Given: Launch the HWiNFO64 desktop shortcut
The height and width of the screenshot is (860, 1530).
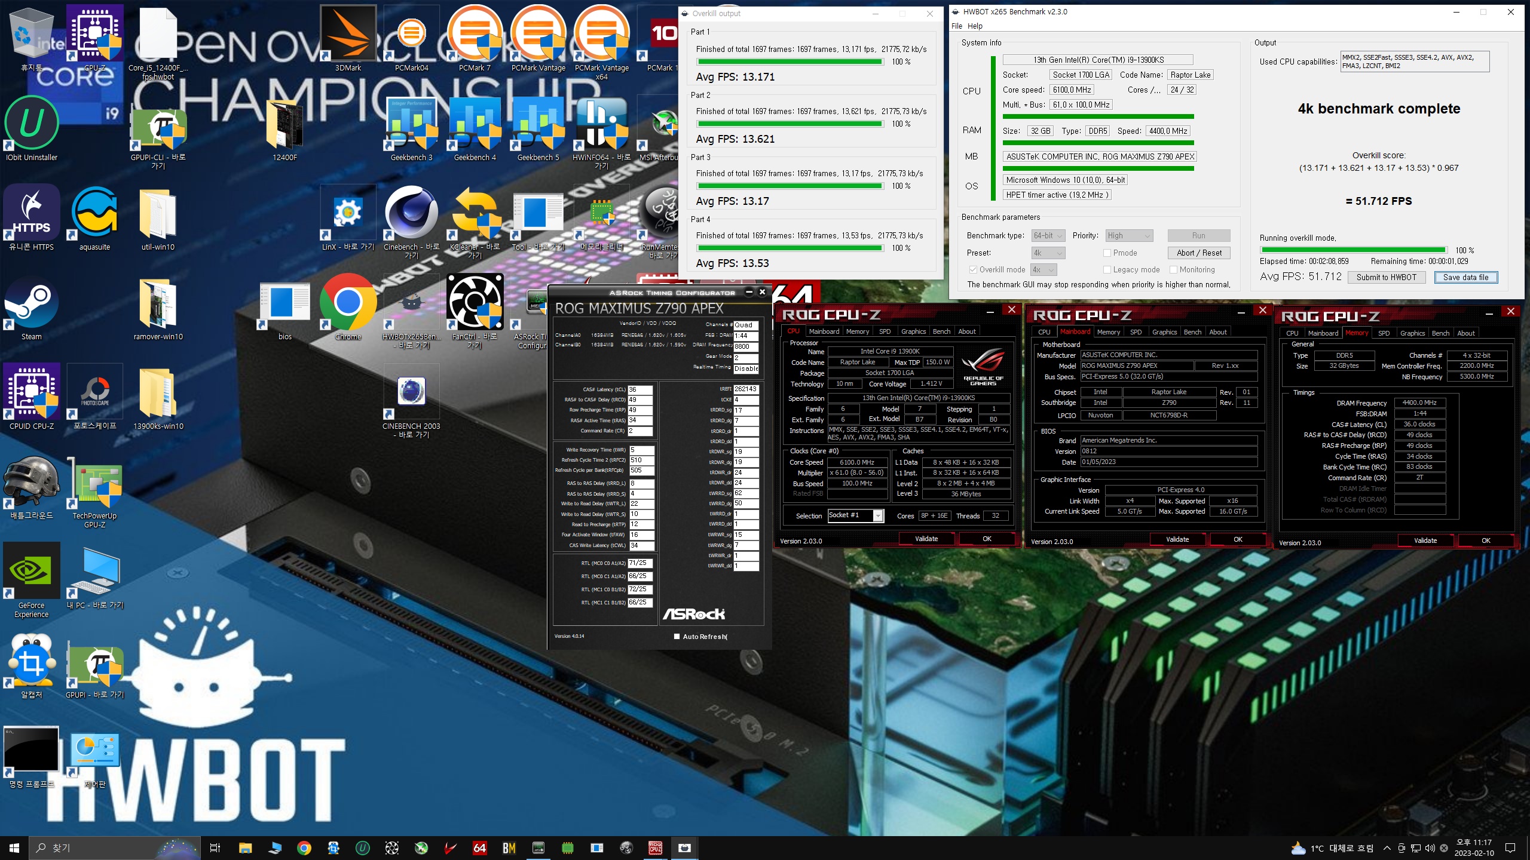Looking at the screenshot, I should point(601,133).
